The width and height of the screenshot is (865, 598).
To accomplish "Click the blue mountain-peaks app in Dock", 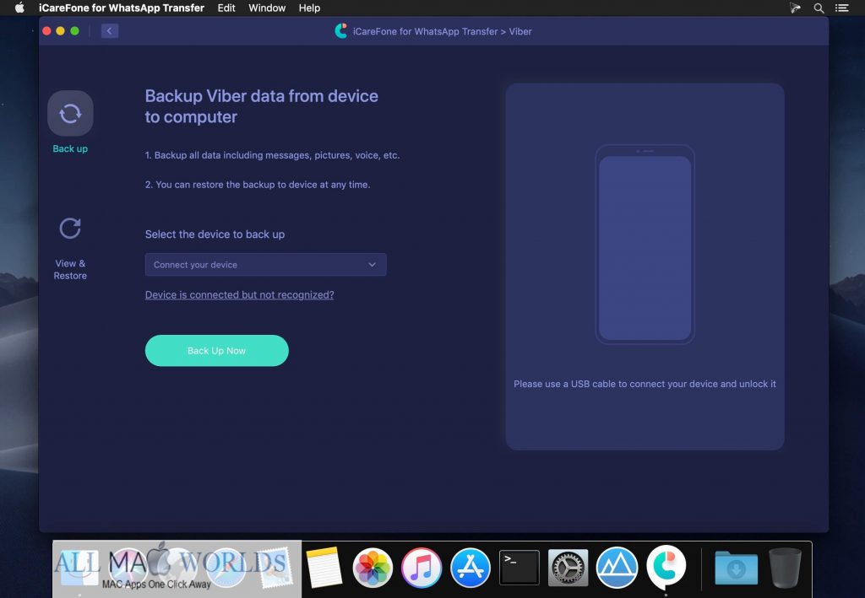I will 617,568.
